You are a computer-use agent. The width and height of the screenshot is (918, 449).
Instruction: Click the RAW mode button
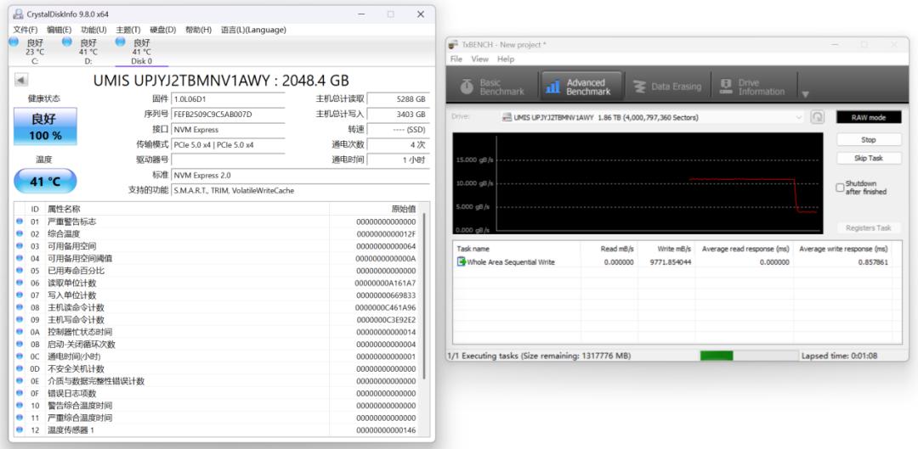click(x=869, y=117)
